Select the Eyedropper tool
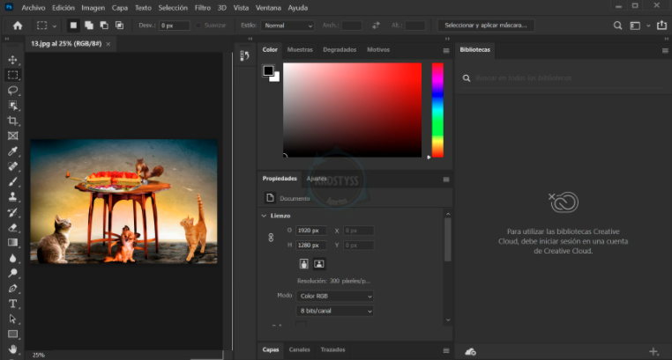672x360 pixels. click(x=12, y=151)
